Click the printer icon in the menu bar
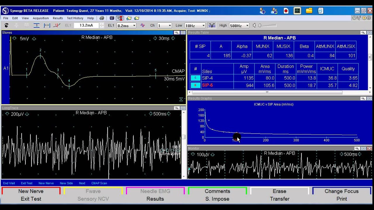 point(102,18)
